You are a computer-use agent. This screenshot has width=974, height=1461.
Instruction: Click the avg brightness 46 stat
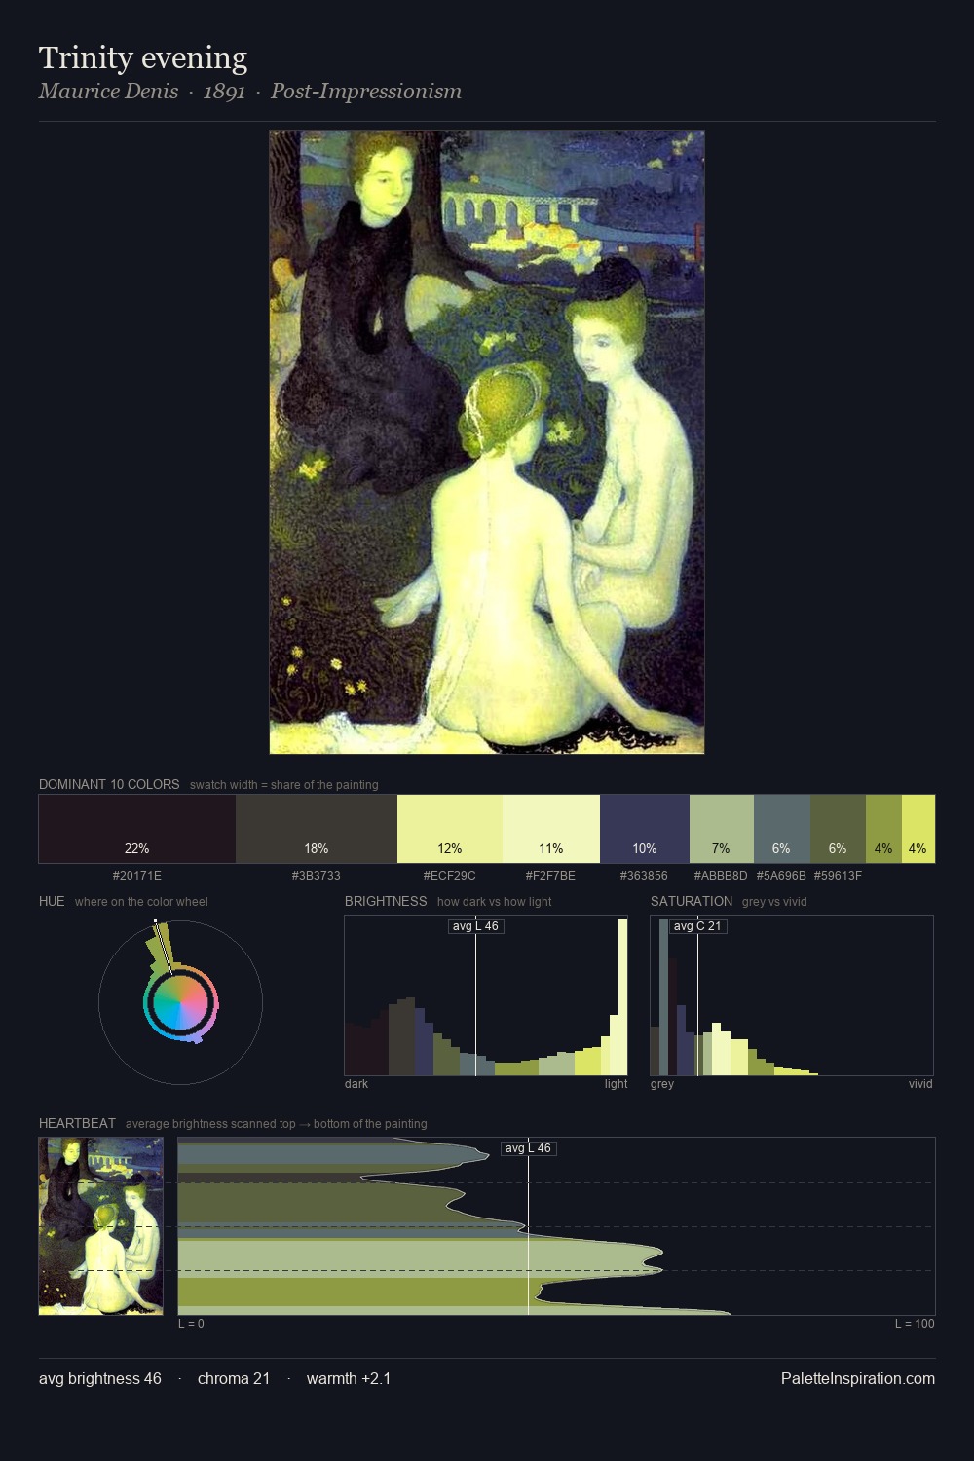(100, 1378)
